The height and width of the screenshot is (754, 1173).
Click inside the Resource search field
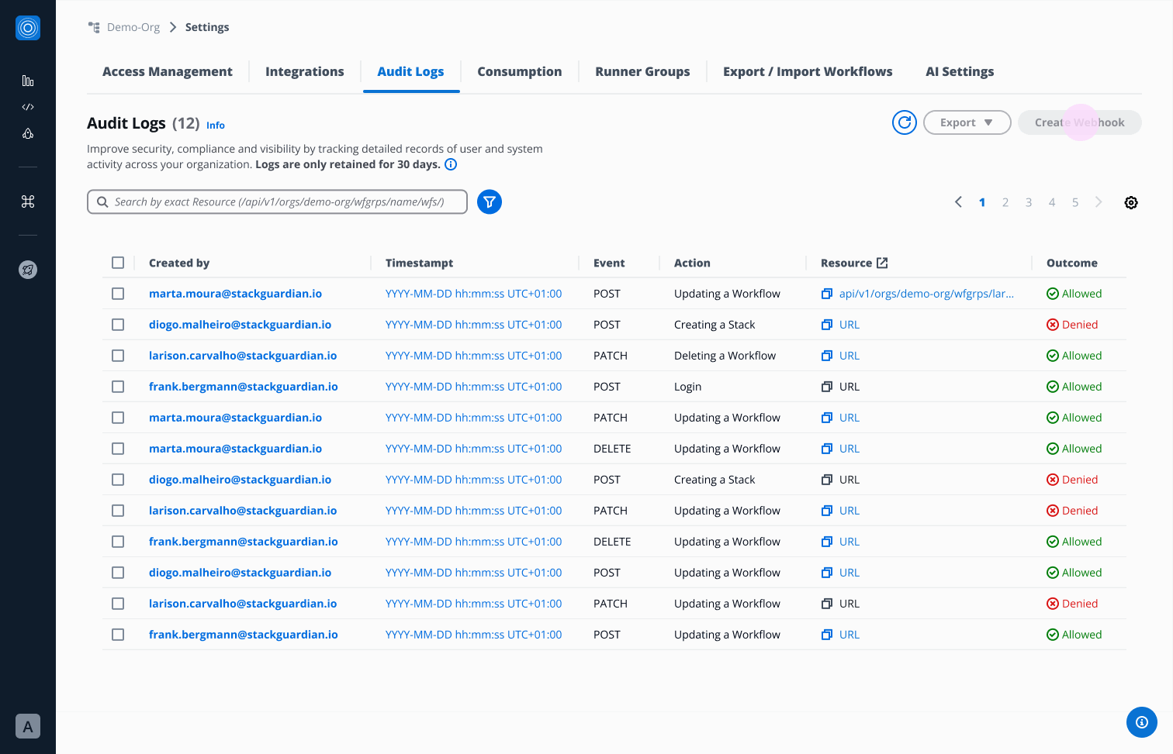pyautogui.click(x=277, y=201)
